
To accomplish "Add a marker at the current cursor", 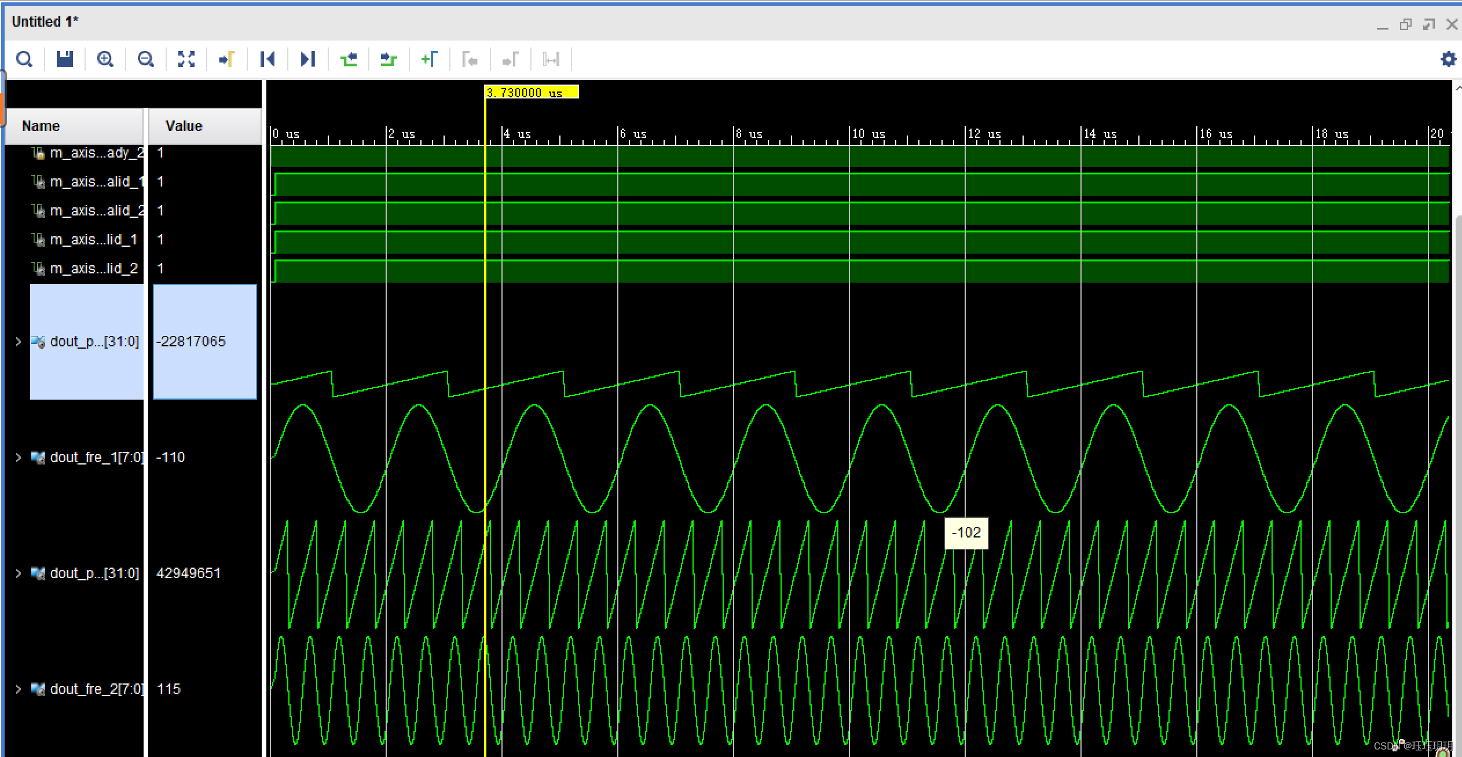I will point(430,58).
